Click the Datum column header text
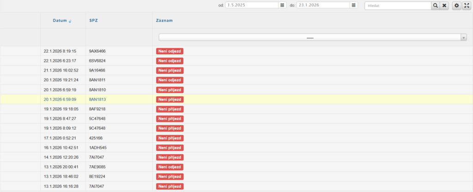Screen dimensions: 473x192 point(60,21)
